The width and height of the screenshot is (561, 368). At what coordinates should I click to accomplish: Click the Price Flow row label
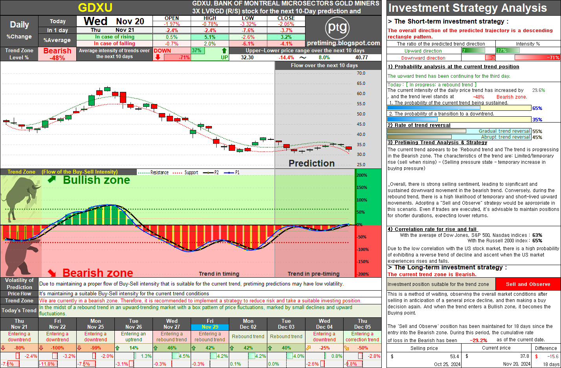point(19,293)
